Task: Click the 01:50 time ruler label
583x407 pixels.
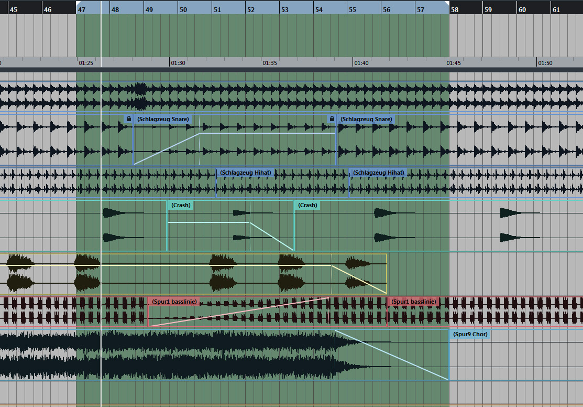Action: point(545,63)
